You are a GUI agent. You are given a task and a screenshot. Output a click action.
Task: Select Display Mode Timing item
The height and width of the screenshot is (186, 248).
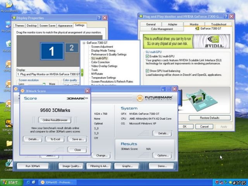(103, 51)
